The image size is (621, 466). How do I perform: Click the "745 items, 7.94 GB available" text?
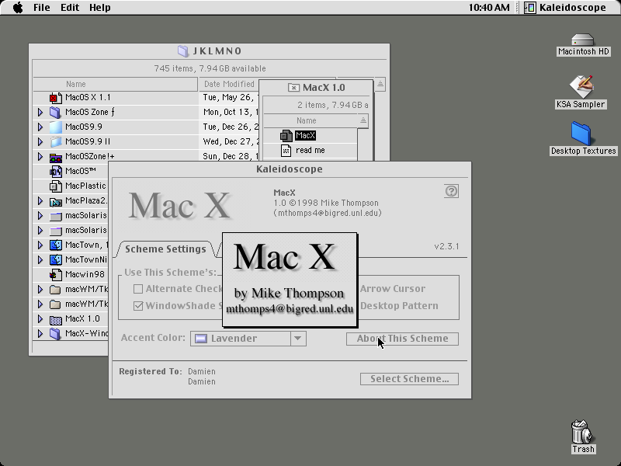pyautogui.click(x=210, y=68)
